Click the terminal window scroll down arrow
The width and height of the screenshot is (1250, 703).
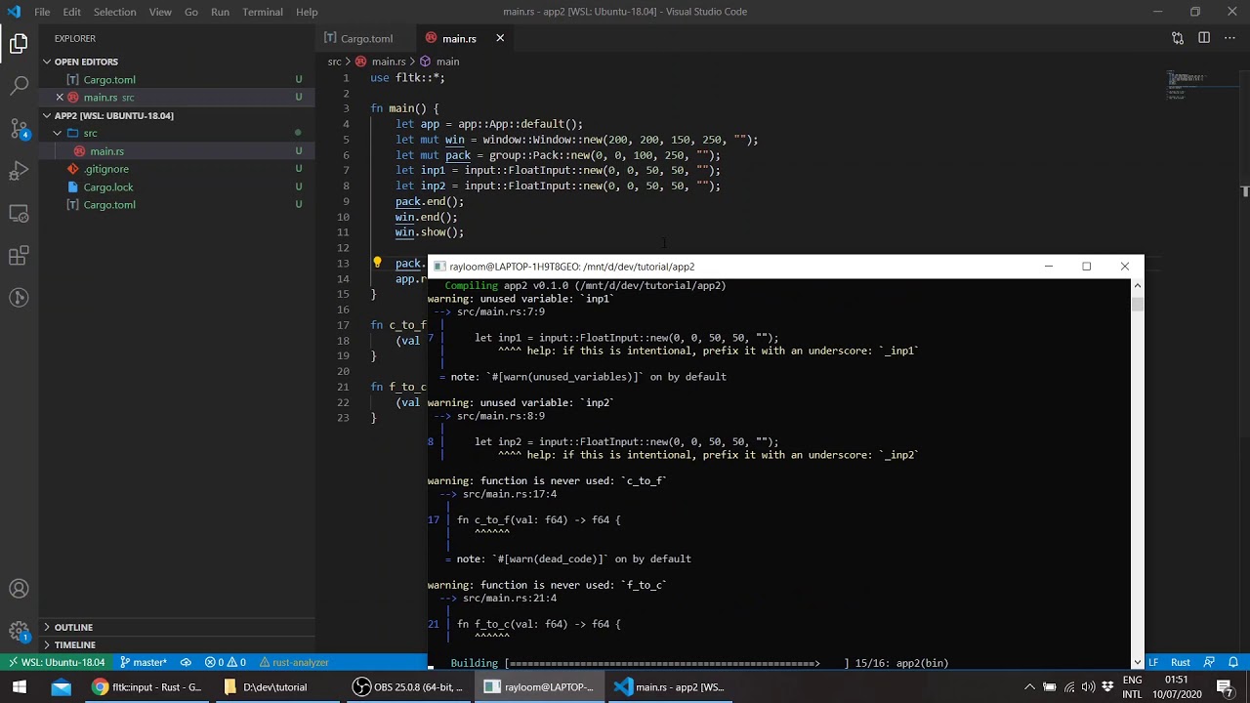click(x=1137, y=661)
